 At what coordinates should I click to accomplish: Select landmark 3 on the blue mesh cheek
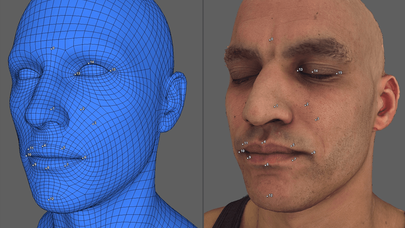coord(93,124)
